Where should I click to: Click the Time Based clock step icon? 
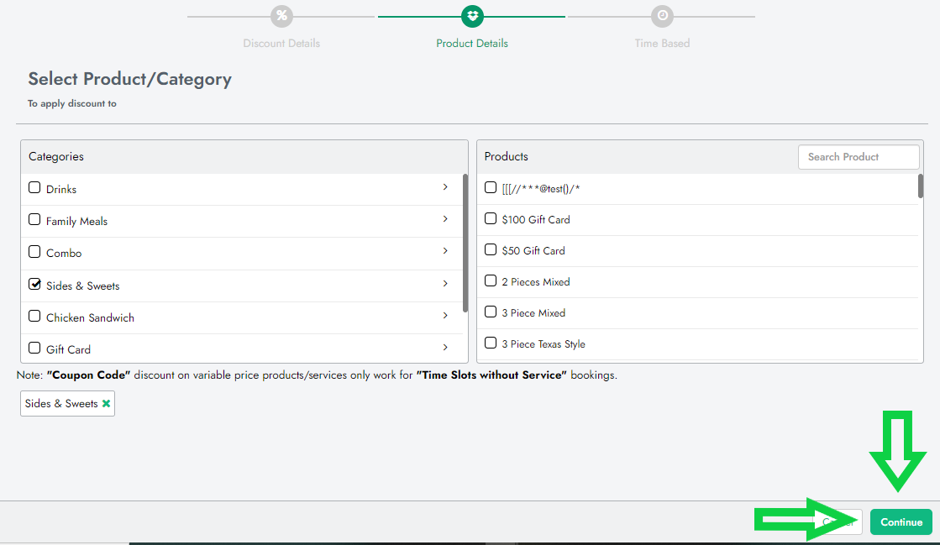(x=662, y=16)
